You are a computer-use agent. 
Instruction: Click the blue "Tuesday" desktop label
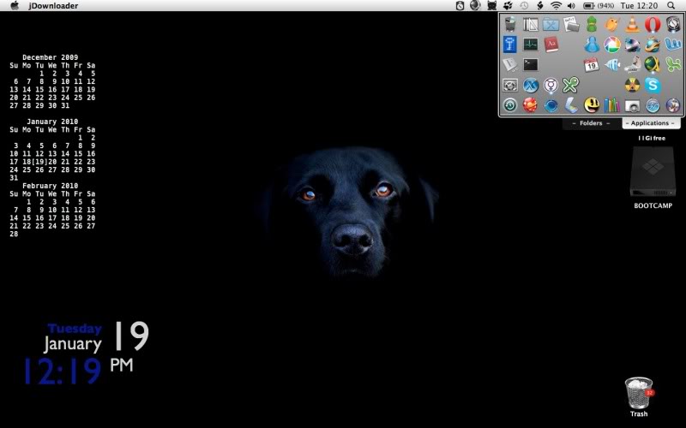coord(75,329)
